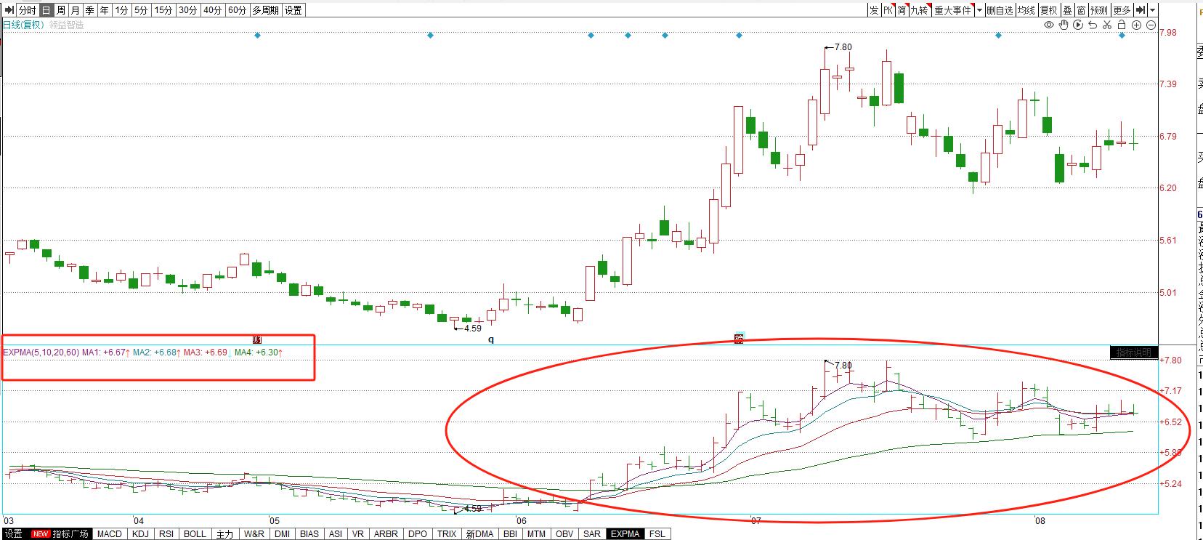
Task: Select the hand pan tool icon
Action: tap(1064, 25)
